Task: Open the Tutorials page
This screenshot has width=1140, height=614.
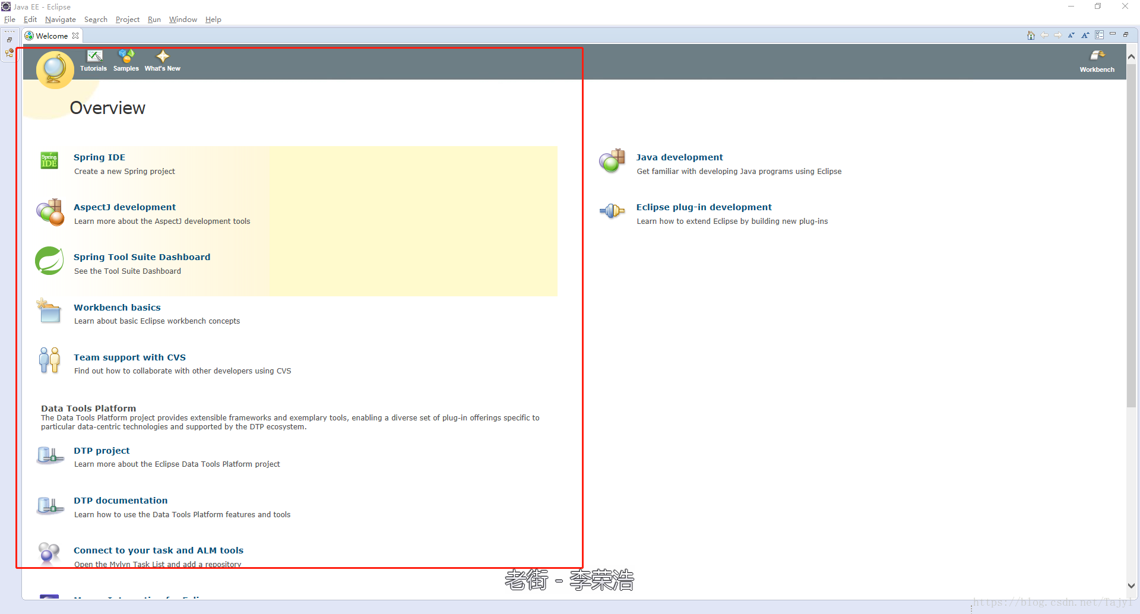Action: [x=94, y=61]
